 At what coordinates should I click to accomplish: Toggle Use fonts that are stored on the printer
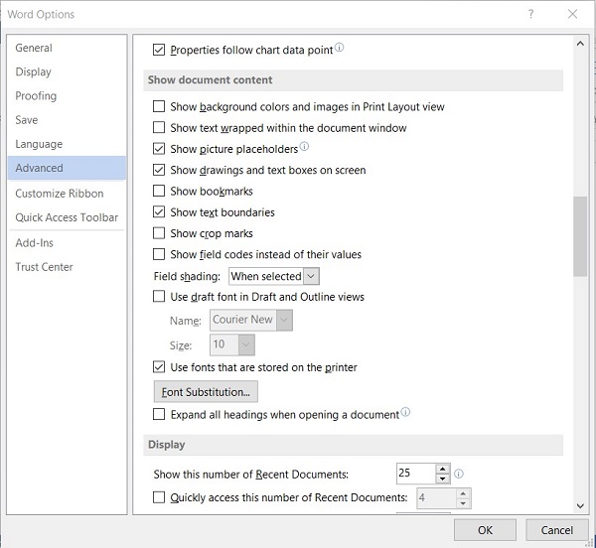pyautogui.click(x=159, y=367)
